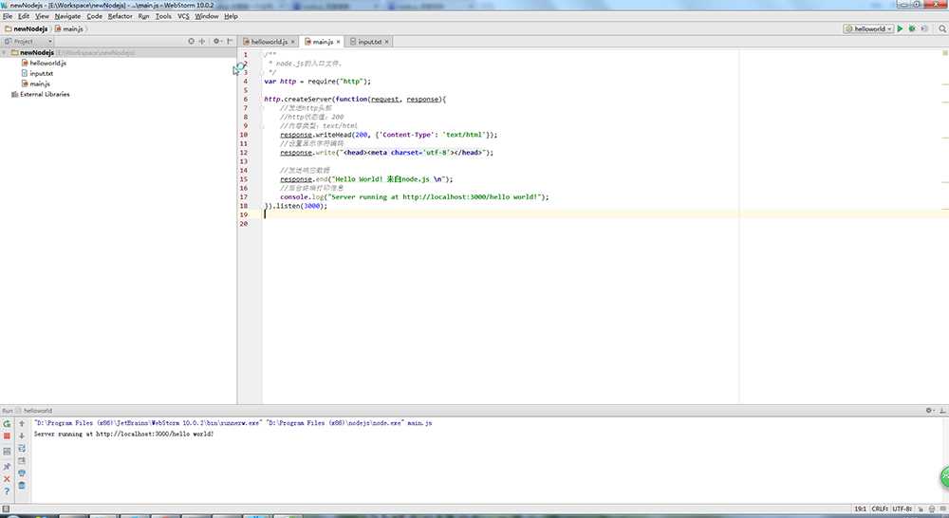Click main.js breadcrumb in navigation bar
The height and width of the screenshot is (518, 949).
click(69, 28)
